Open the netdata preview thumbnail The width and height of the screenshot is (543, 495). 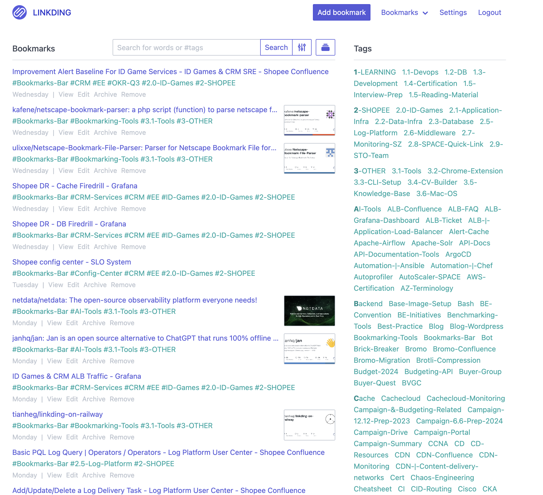coord(310,311)
